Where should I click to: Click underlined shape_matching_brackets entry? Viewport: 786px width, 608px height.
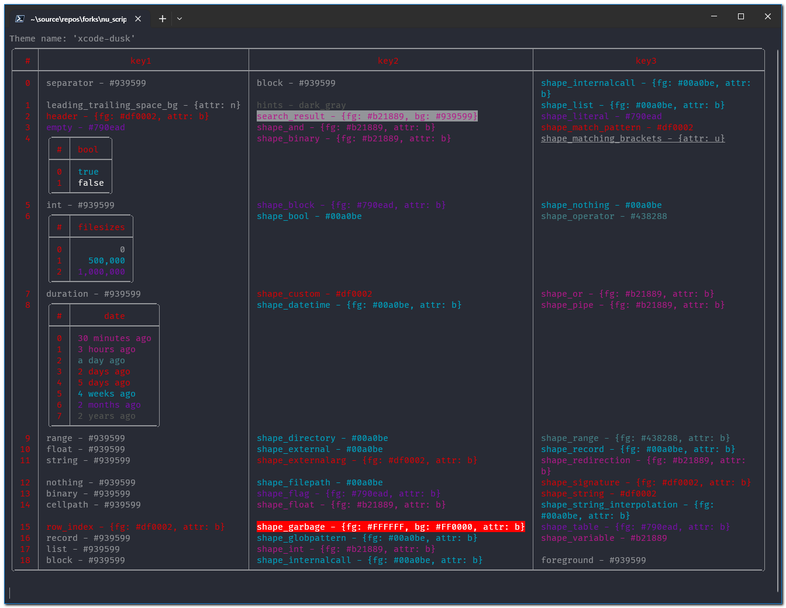[x=633, y=138]
